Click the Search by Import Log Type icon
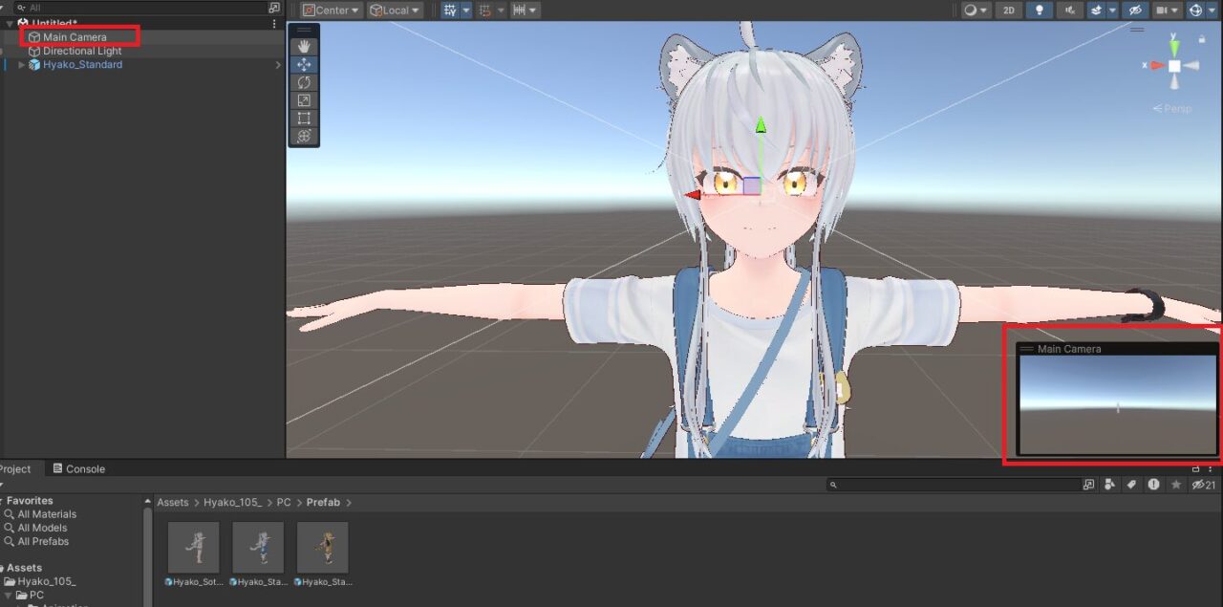The height and width of the screenshot is (607, 1223). 1154,485
